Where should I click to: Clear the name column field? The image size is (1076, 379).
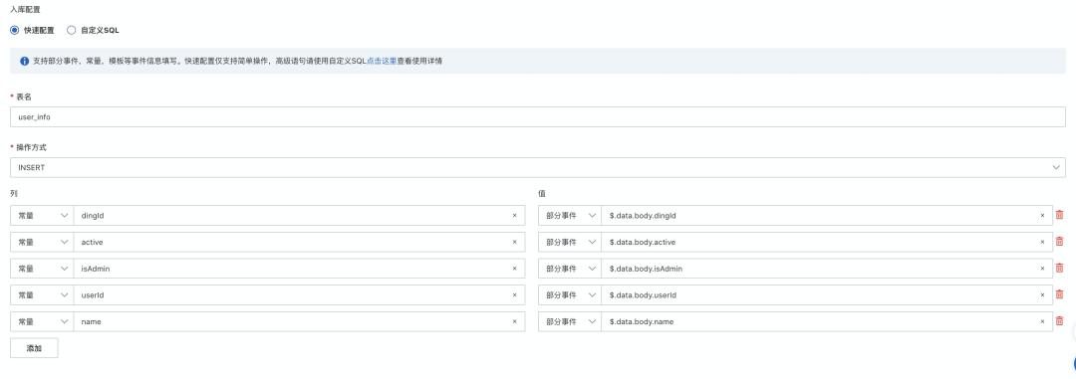[515, 321]
